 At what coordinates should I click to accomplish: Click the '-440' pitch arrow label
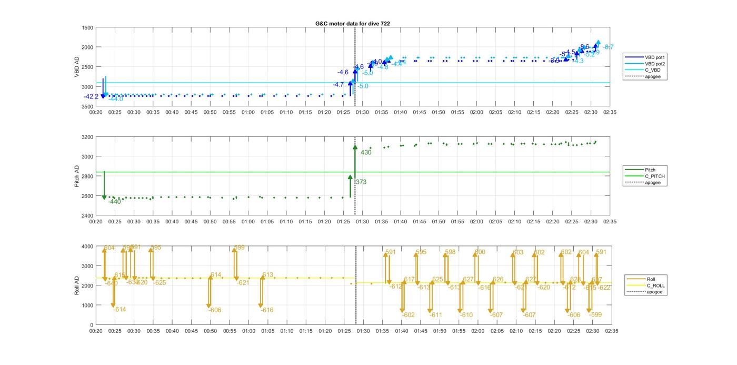click(x=114, y=201)
